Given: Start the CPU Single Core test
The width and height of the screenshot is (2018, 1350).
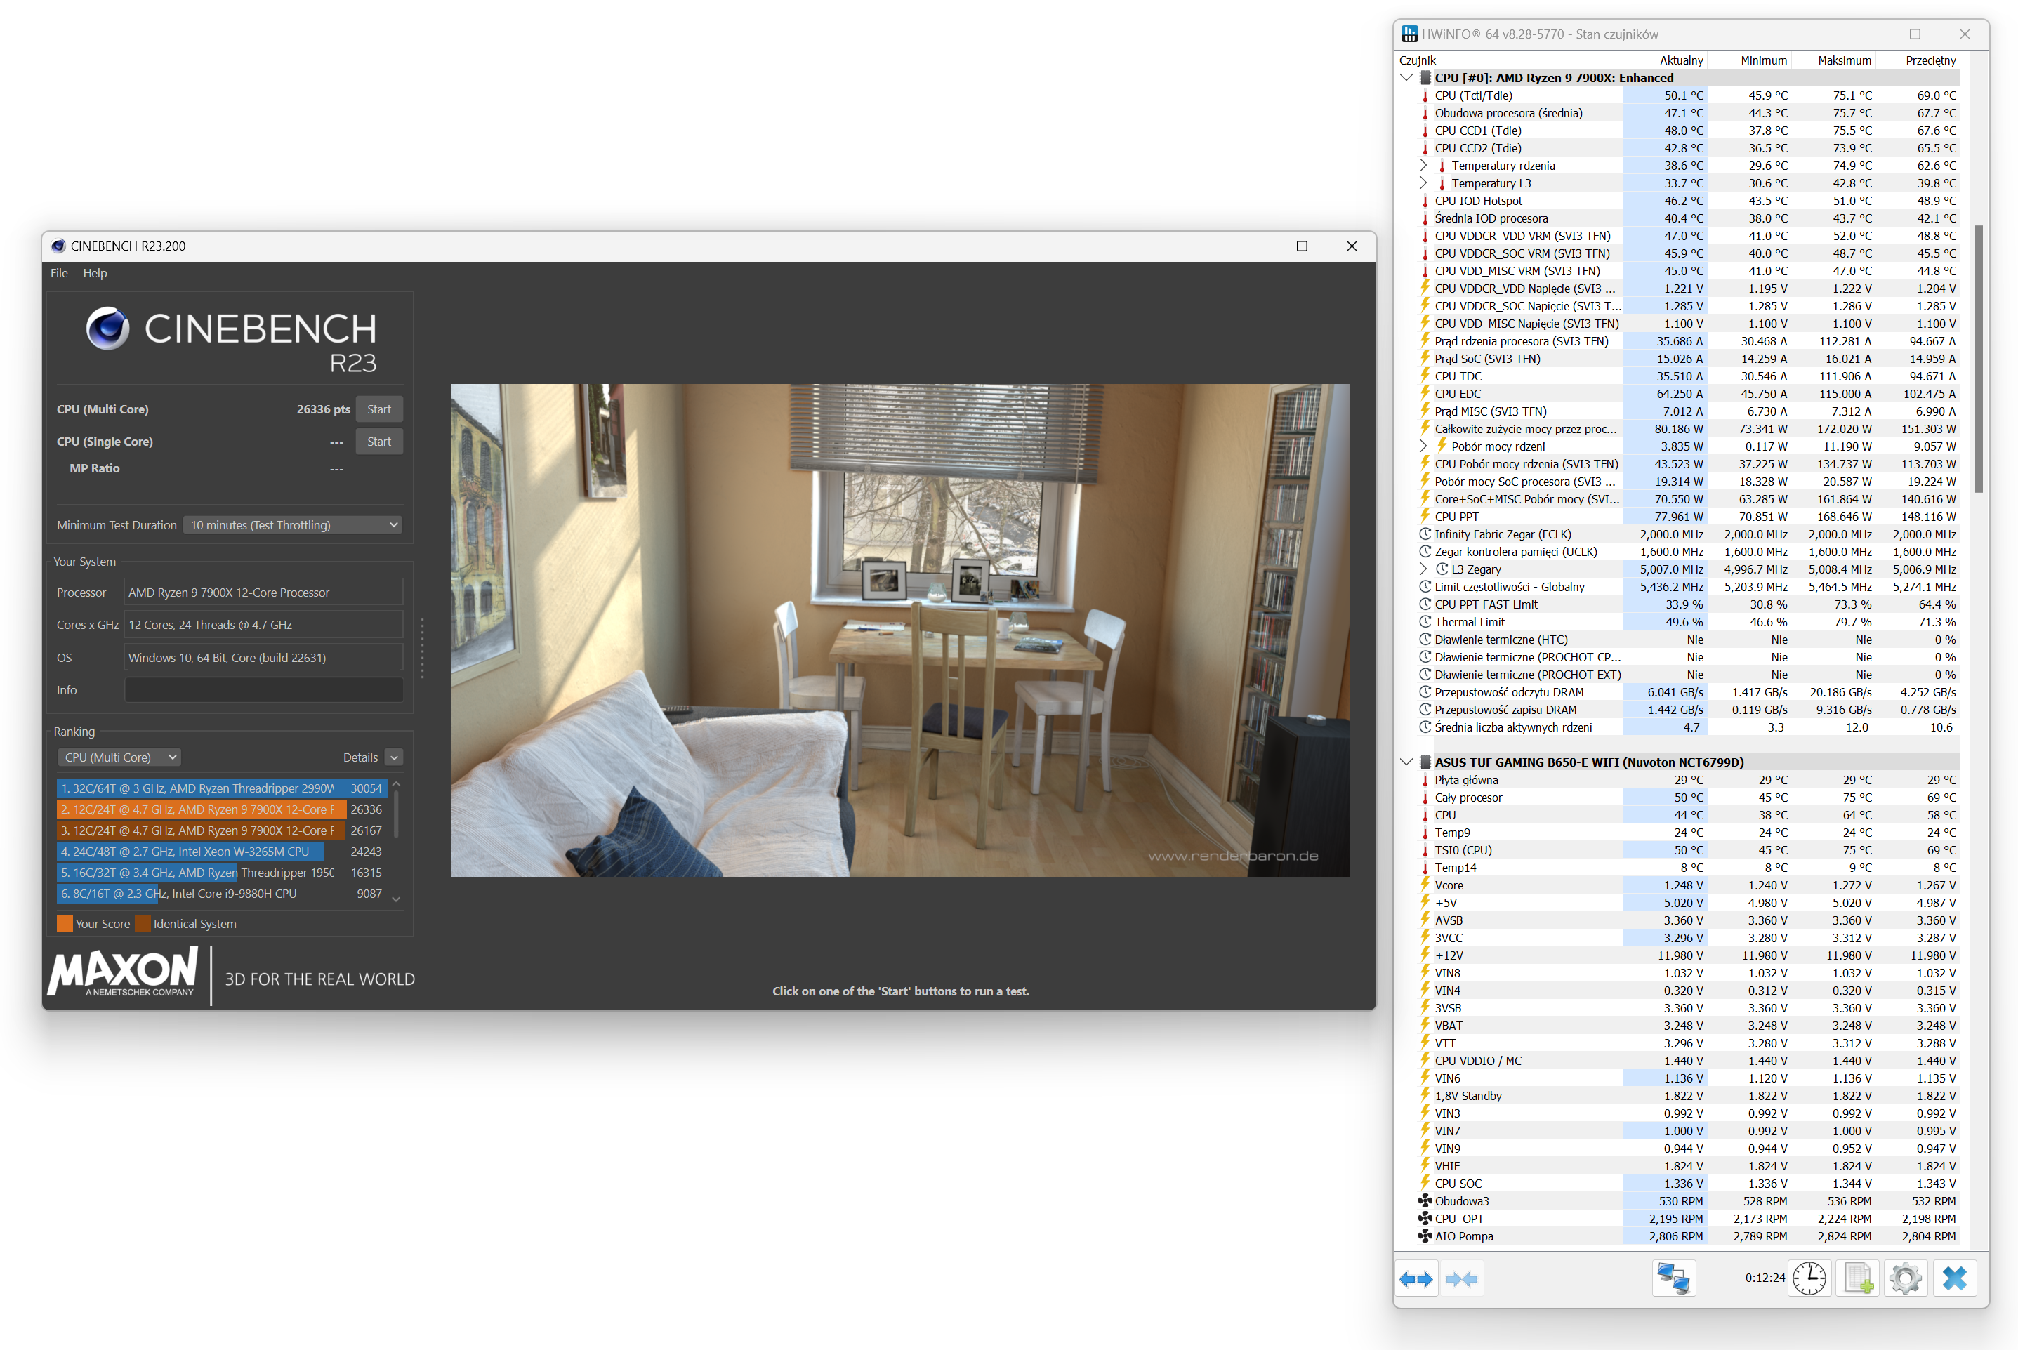Looking at the screenshot, I should tap(378, 442).
